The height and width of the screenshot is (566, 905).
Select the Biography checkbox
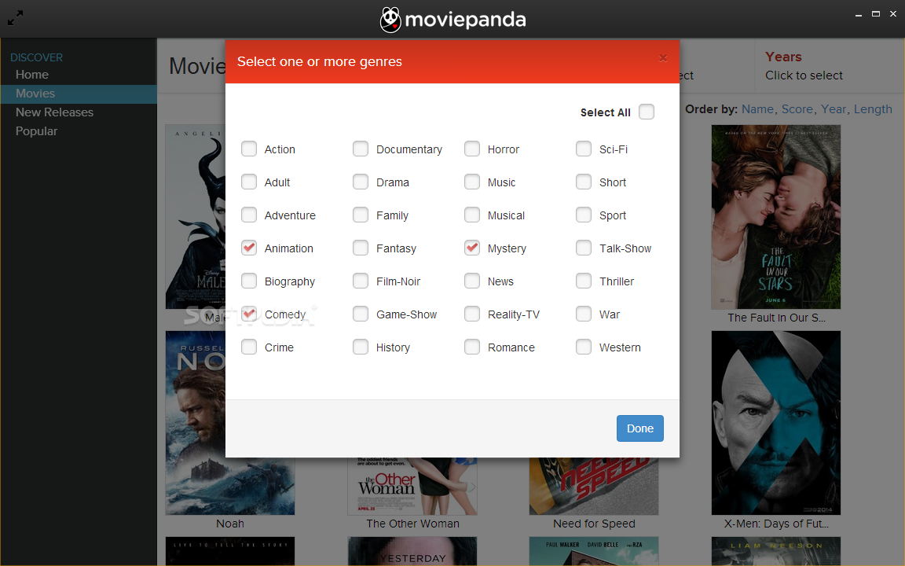click(x=249, y=280)
